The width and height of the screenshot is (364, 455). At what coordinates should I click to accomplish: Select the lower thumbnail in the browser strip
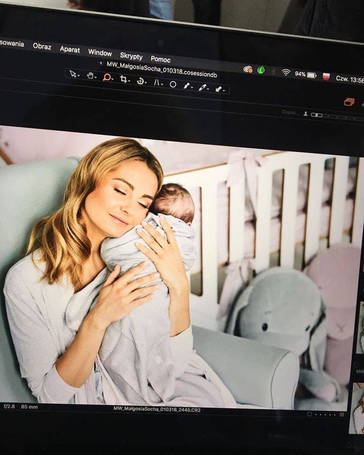pos(357,408)
